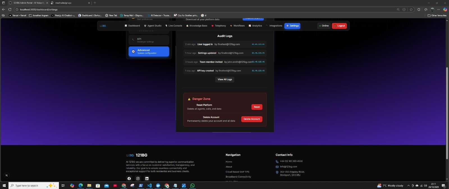Open the AI Detector bookmark
Viewport: 449px width, 189px height.
[x=159, y=15]
